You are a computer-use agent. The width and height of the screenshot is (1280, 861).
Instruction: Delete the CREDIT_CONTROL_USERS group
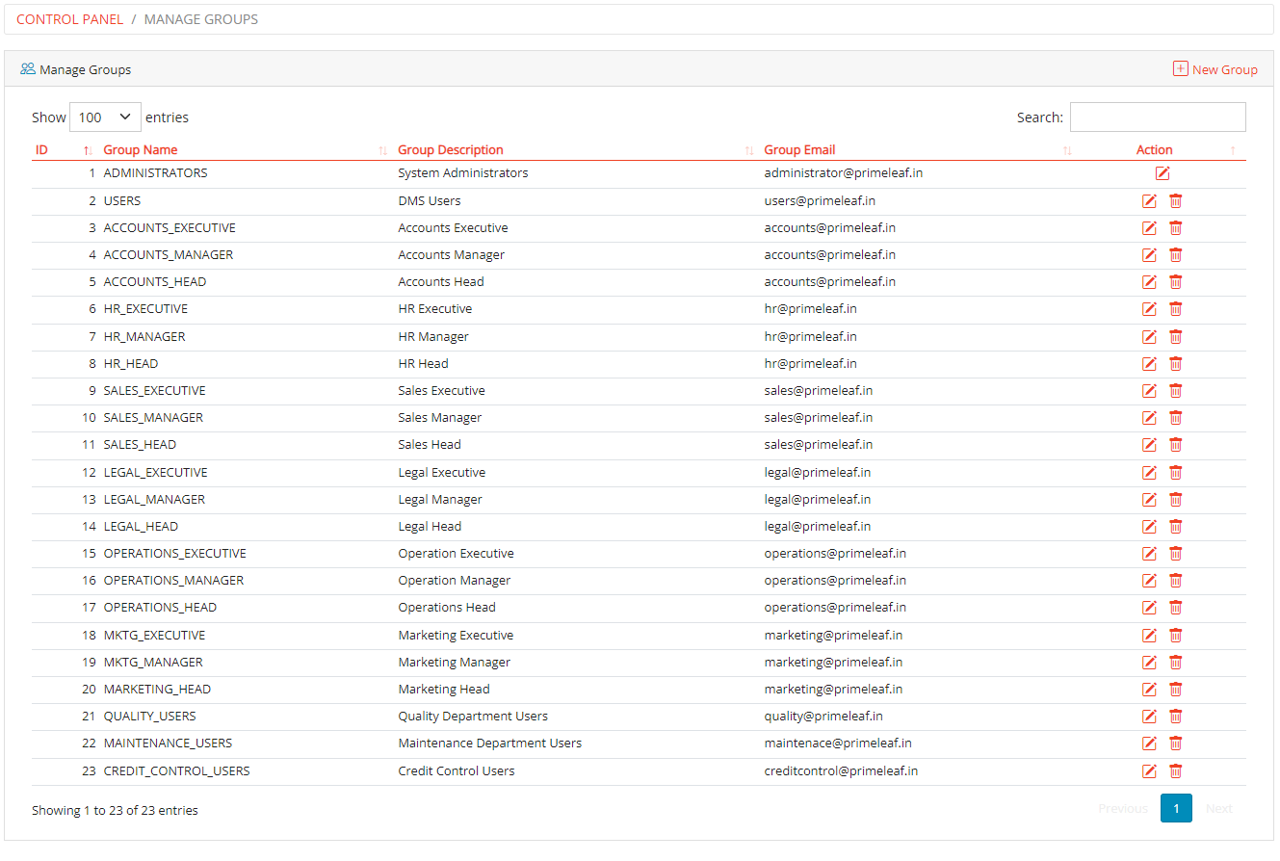click(1176, 770)
